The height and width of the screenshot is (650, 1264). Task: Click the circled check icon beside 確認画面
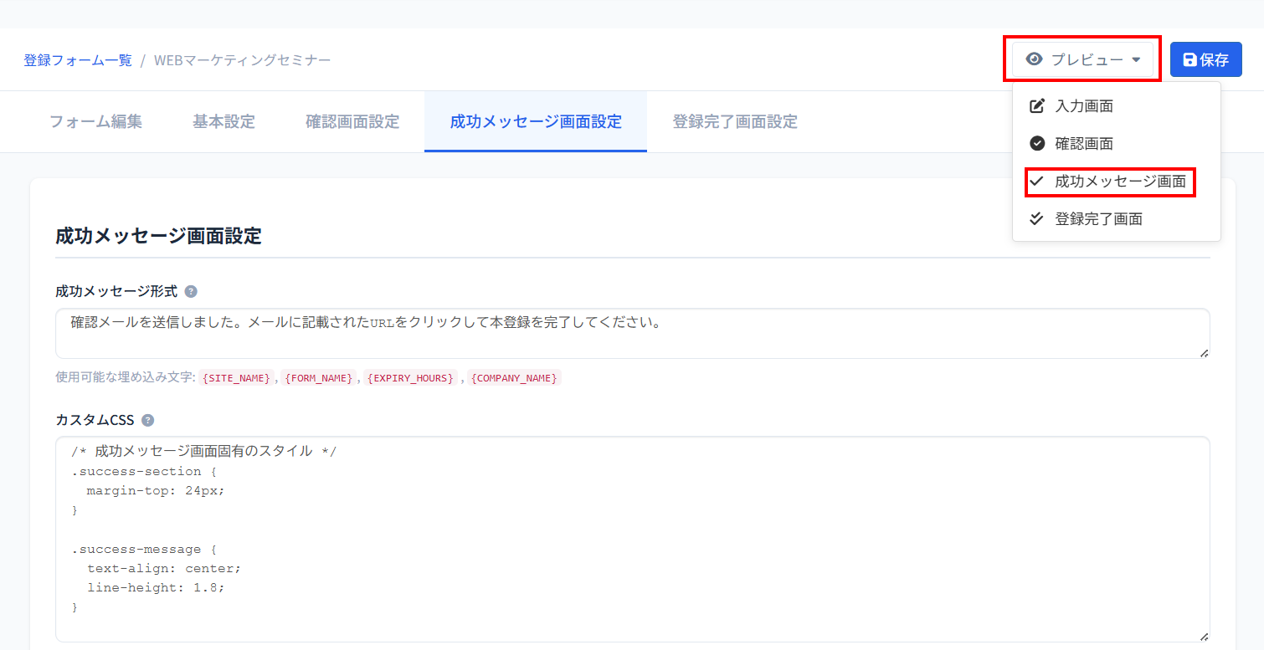click(x=1037, y=144)
